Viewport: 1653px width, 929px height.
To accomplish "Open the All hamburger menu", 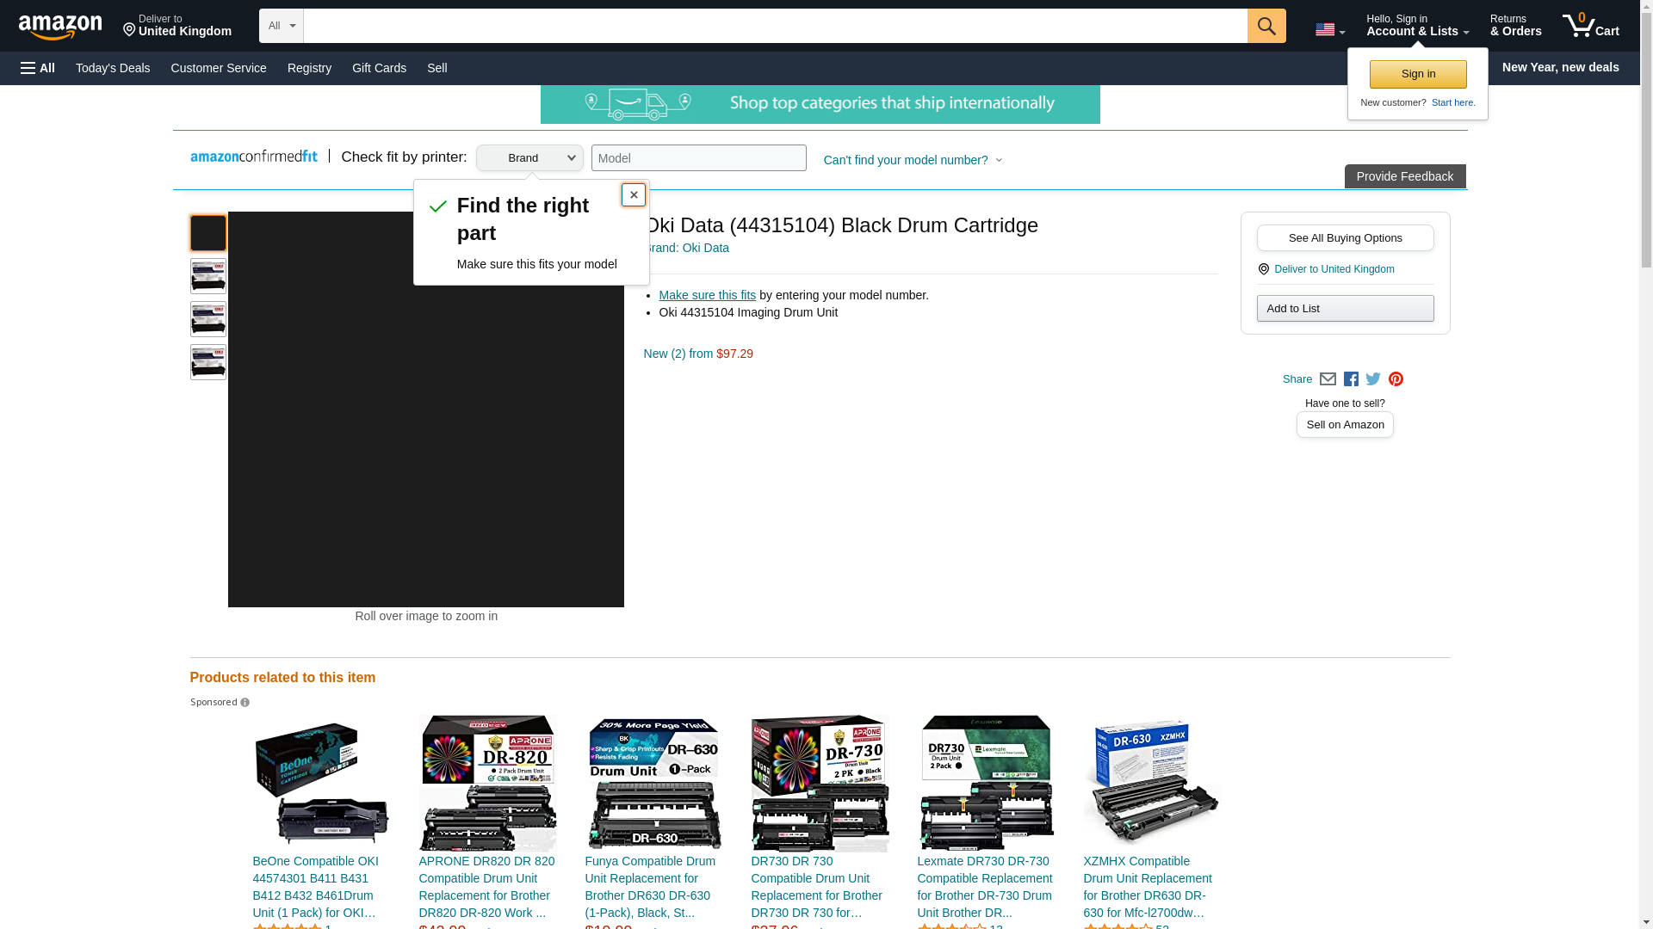I will coord(38,68).
